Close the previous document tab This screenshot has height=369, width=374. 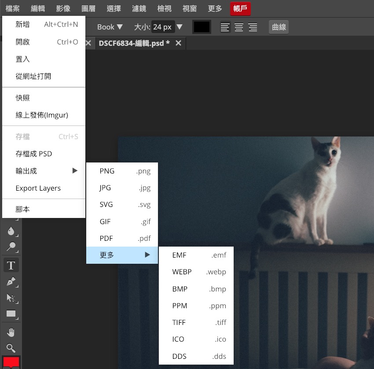coord(88,43)
